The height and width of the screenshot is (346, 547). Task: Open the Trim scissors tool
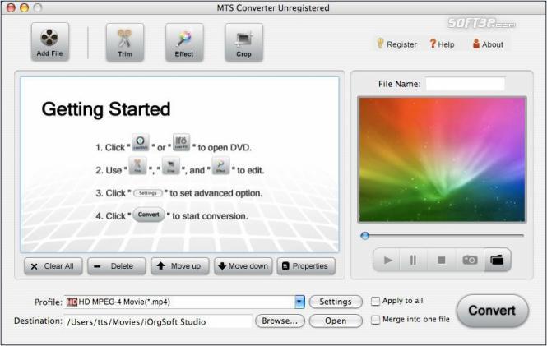click(x=125, y=43)
